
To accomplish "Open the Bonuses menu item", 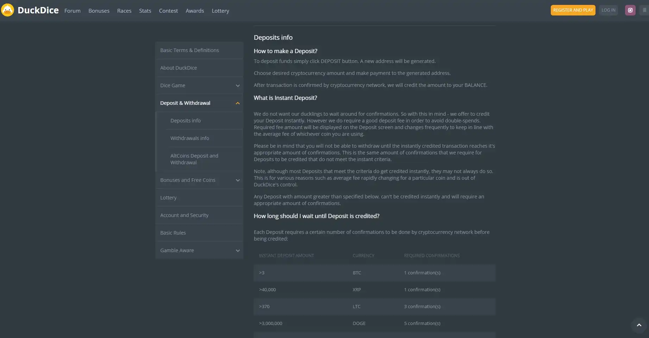I will 99,11.
